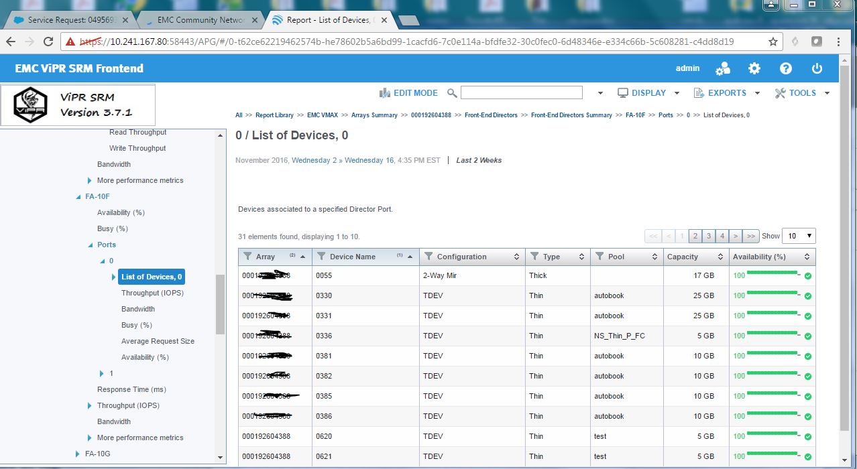Open the user management icon beside admin
The width and height of the screenshot is (857, 469).
tap(723, 68)
